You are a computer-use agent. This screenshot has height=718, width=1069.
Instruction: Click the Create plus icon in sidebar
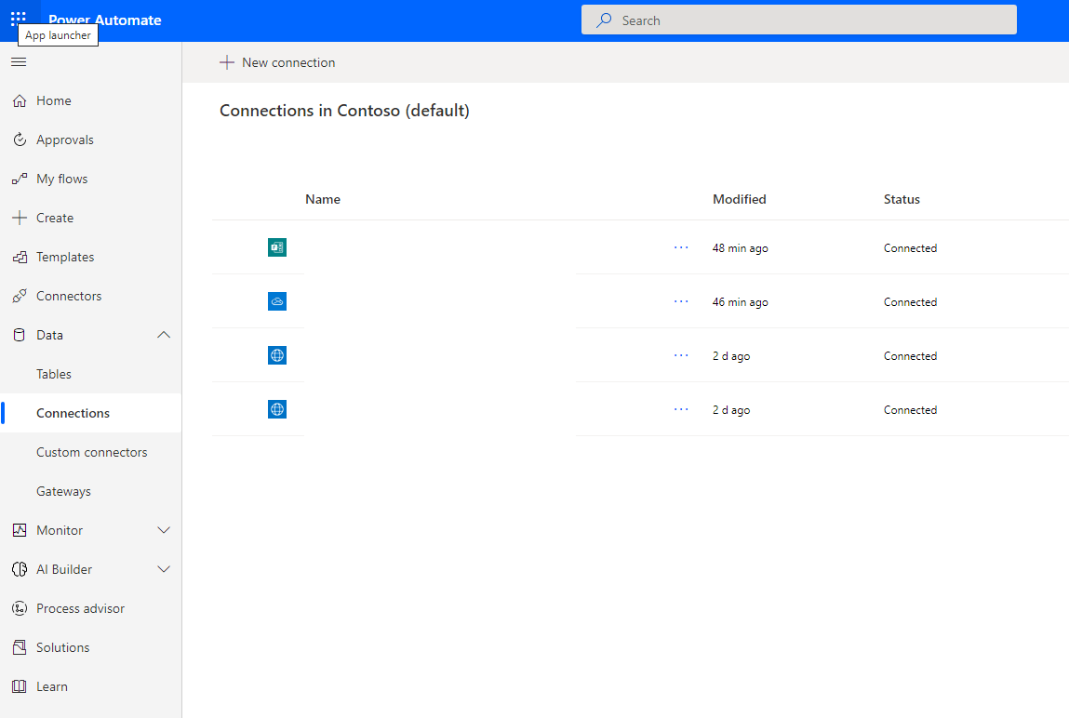click(x=20, y=218)
